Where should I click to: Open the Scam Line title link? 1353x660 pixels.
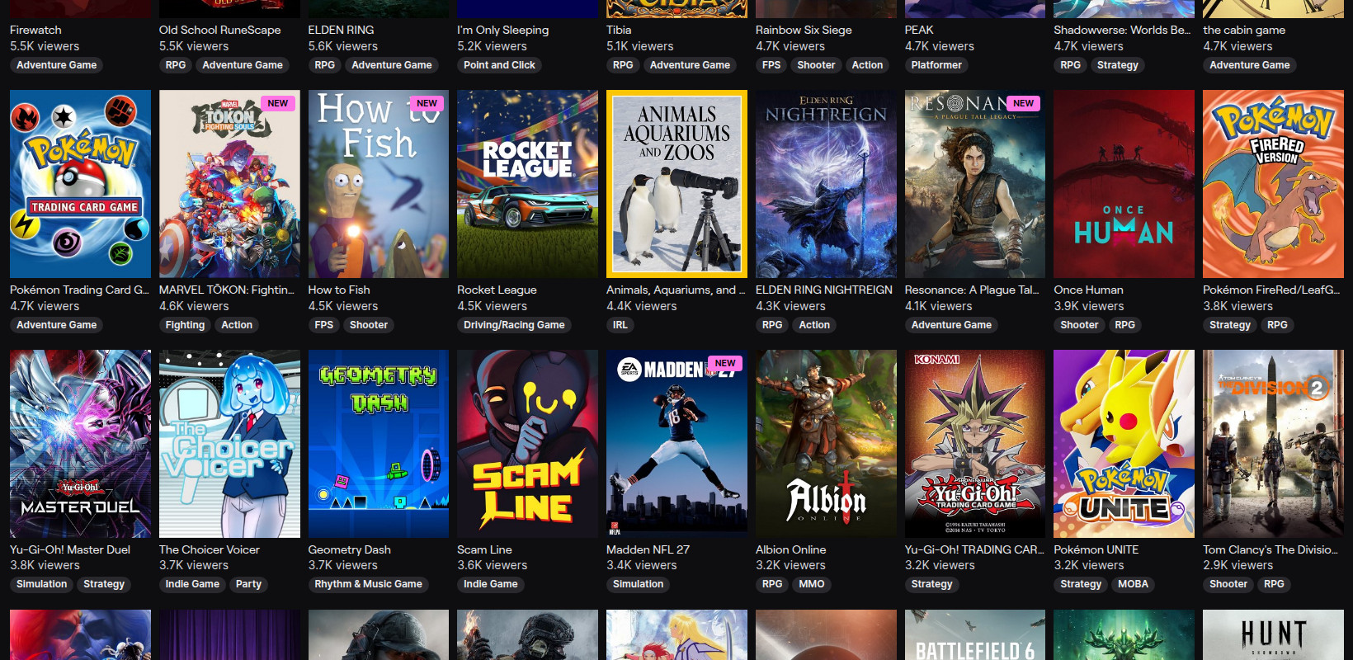(x=484, y=549)
